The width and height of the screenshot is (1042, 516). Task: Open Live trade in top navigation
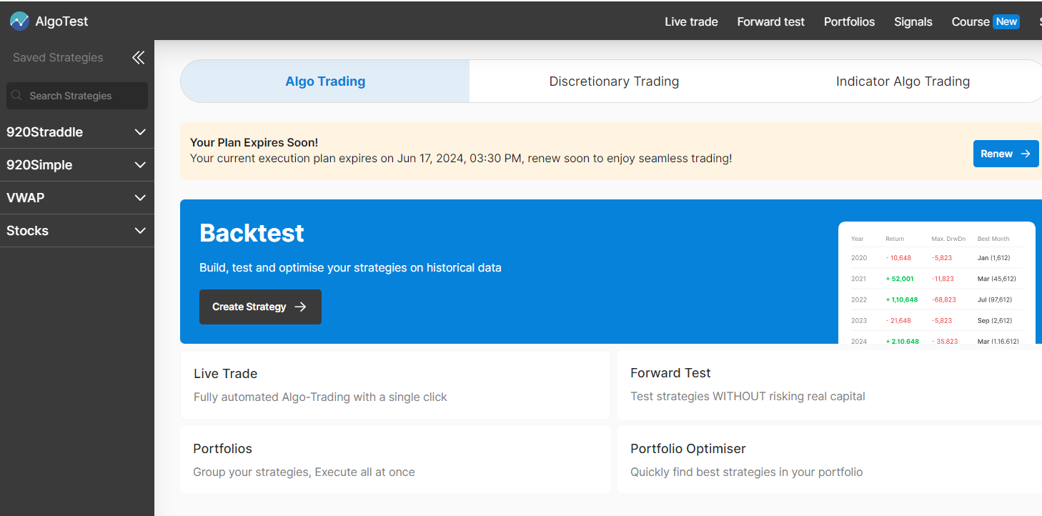click(x=691, y=21)
